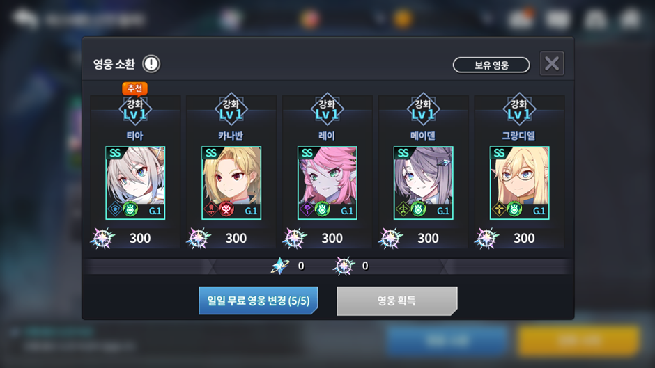
Task: Close the hero summon dialog
Action: [x=552, y=63]
